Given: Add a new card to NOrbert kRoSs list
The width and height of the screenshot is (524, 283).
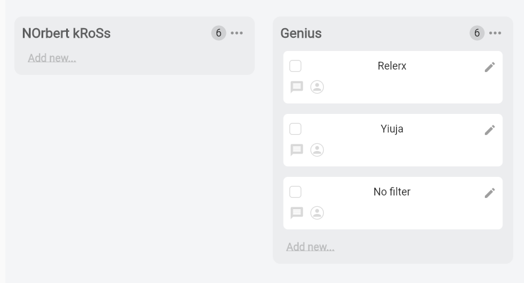Looking at the screenshot, I should click(52, 58).
